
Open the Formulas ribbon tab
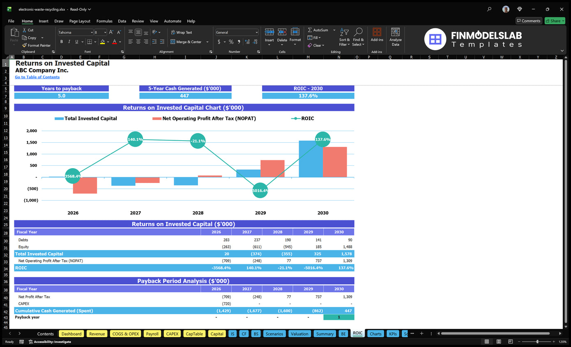104,21
